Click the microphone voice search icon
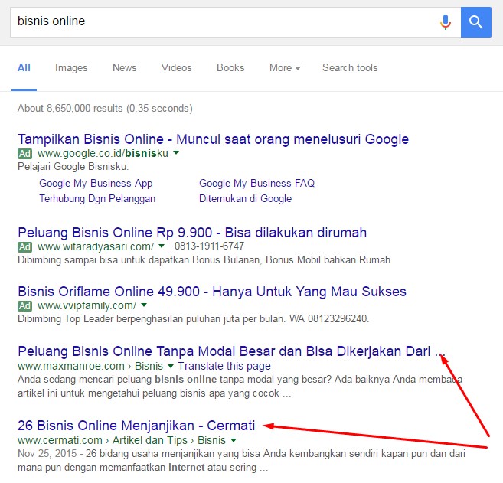Screen dimensions: 503x483 point(446,21)
